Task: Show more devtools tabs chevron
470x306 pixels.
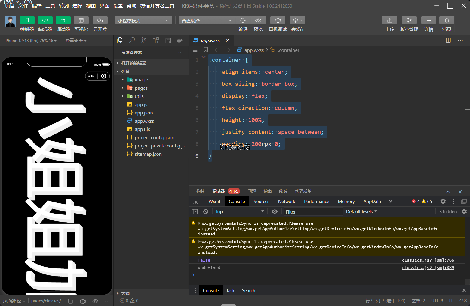Action: click(390, 201)
